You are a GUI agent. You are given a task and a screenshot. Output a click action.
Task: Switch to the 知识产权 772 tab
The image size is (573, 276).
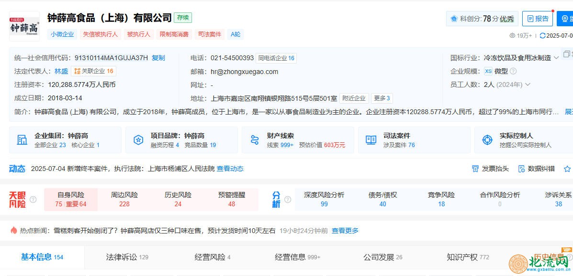468,257
